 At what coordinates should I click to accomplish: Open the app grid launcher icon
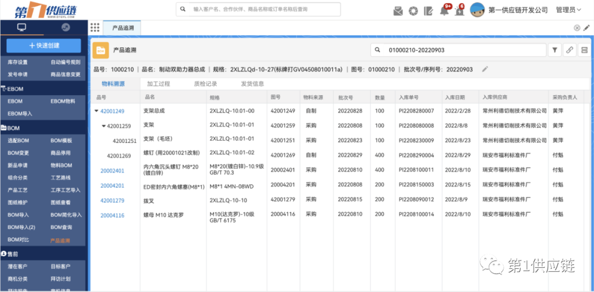(x=95, y=27)
